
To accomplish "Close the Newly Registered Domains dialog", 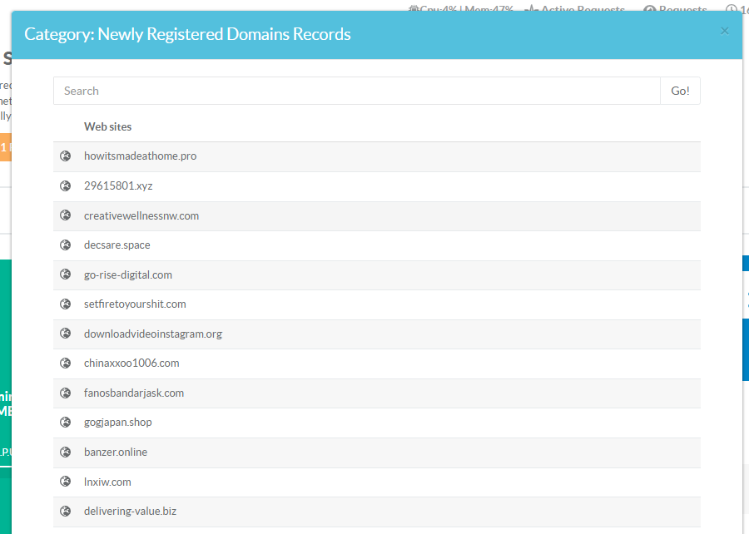I will click(724, 31).
